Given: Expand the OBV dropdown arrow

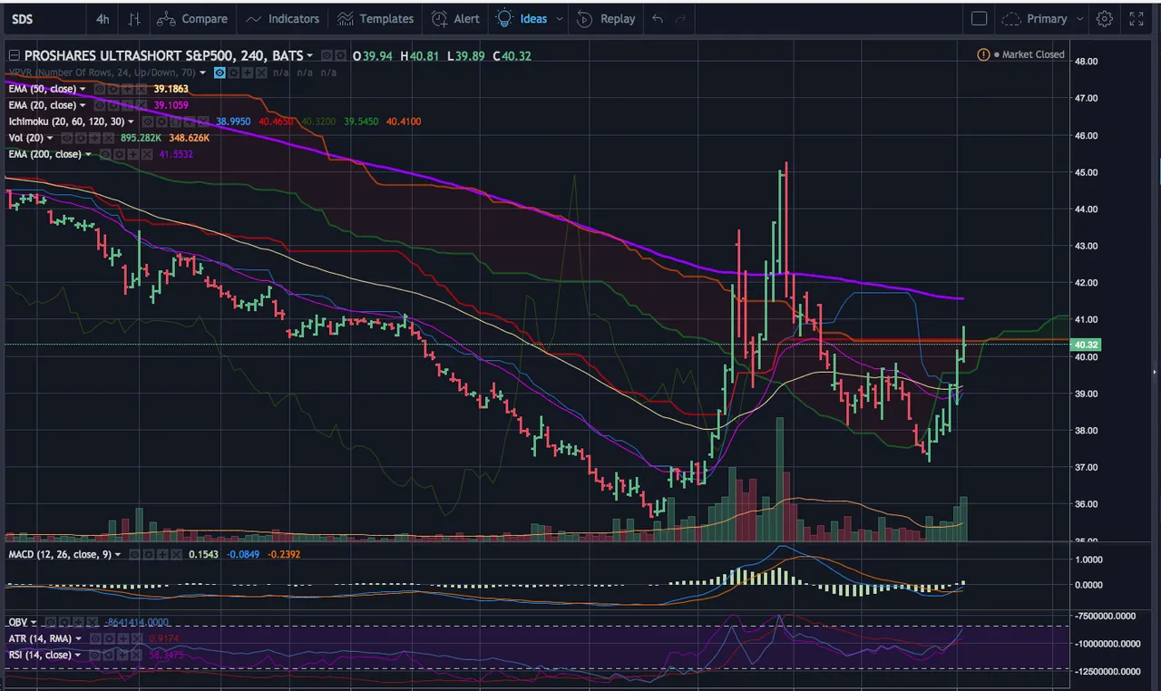Looking at the screenshot, I should 34,623.
